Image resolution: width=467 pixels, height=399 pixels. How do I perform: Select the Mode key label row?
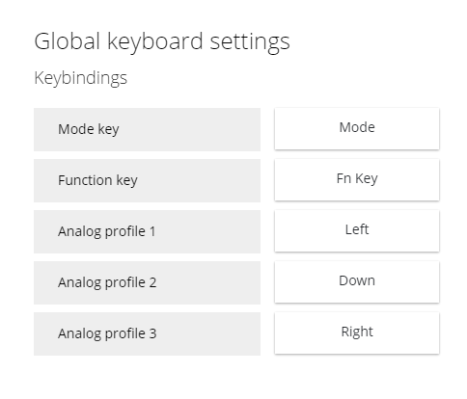147,129
